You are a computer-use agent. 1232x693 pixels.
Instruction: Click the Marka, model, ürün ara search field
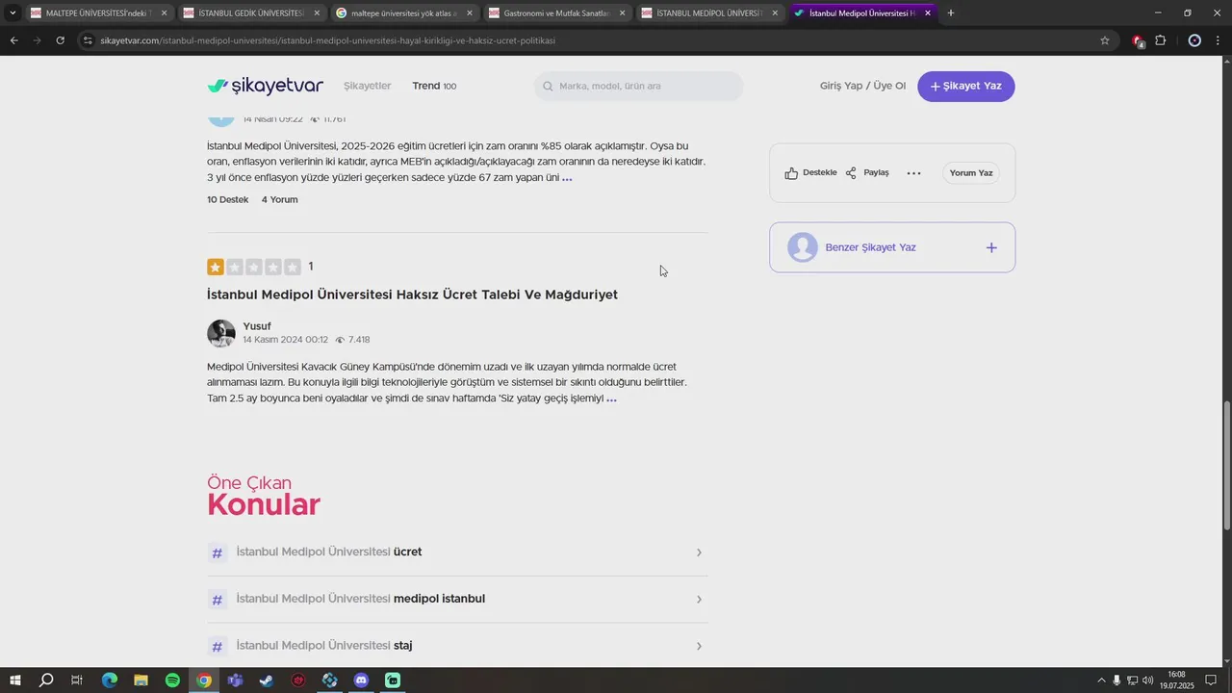639,86
